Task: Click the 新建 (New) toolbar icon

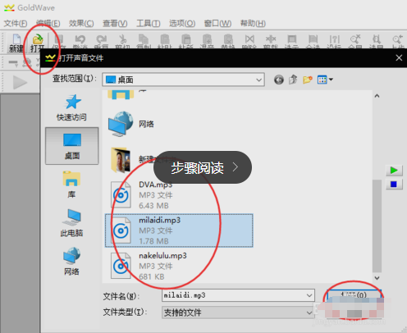Action: (x=16, y=43)
